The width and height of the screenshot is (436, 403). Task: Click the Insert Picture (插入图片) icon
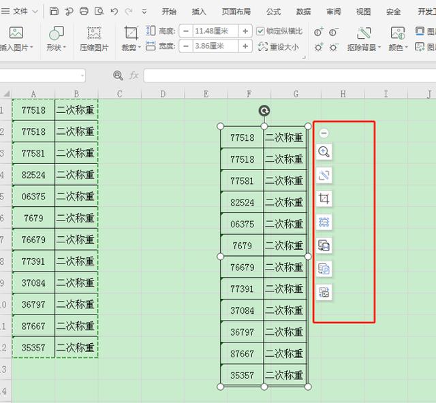16,33
